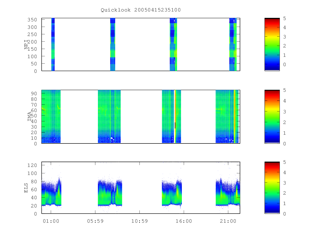Image resolution: width=320 pixels, height=240 pixels.
Task: Click the plot title "Quicklook 20050415235100"
Action: (x=141, y=10)
